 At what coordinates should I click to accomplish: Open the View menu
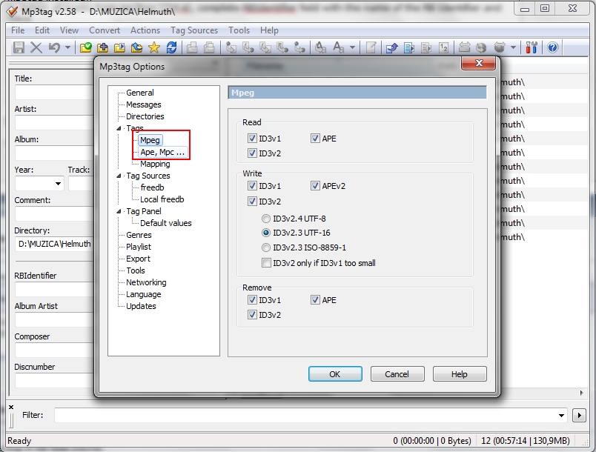tap(69, 30)
